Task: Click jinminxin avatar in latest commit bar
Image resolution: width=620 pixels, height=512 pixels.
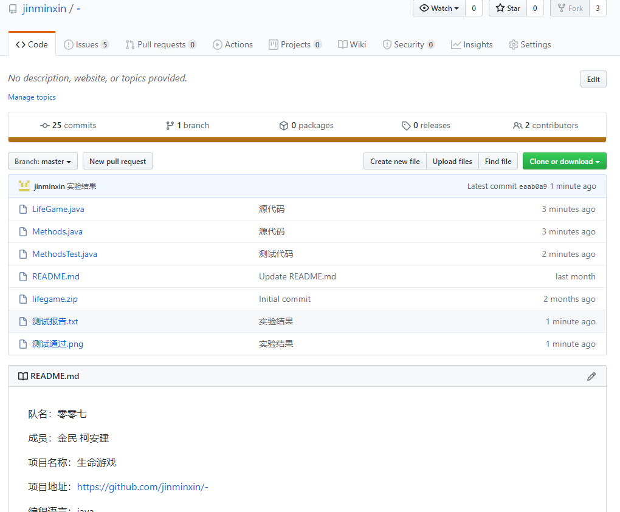Action: 24,186
